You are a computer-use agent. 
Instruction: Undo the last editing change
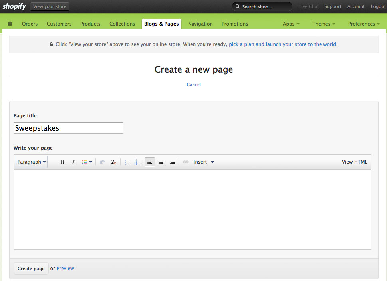[102, 162]
